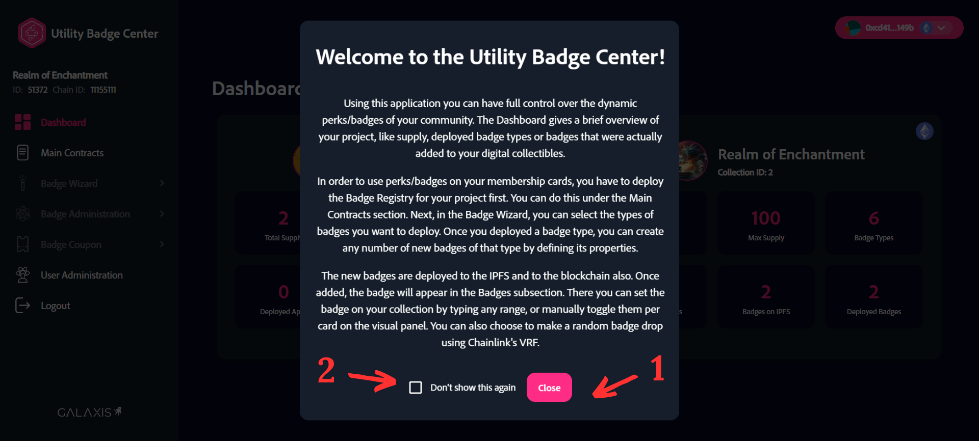Viewport: 979px width, 441px height.
Task: Go to User Administration menu item
Action: point(82,275)
